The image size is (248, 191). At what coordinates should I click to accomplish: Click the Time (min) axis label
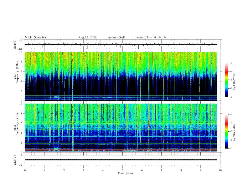pyautogui.click(x=125, y=173)
